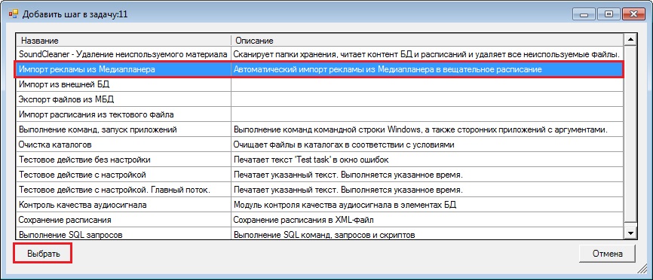Select Импорт из внешней БД row
The height and width of the screenshot is (280, 653).
pyautogui.click(x=320, y=84)
